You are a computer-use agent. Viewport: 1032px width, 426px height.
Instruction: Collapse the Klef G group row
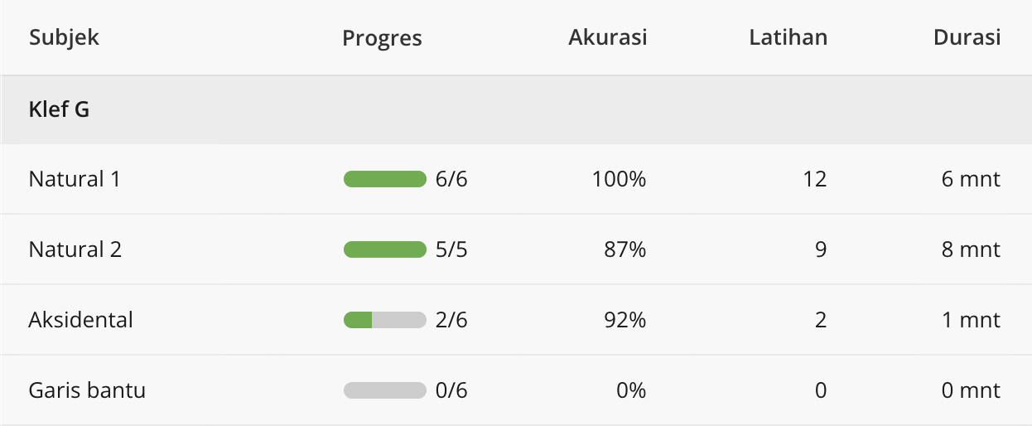(59, 109)
